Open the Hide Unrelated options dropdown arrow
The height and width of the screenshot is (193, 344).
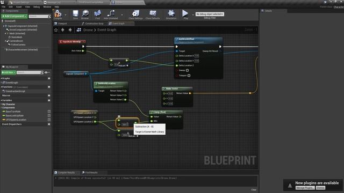point(122,15)
